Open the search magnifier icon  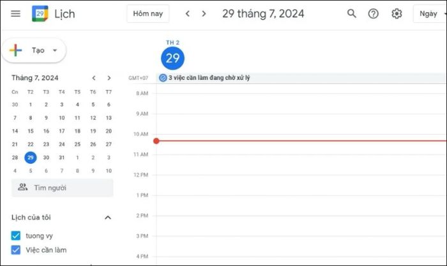pyautogui.click(x=351, y=13)
